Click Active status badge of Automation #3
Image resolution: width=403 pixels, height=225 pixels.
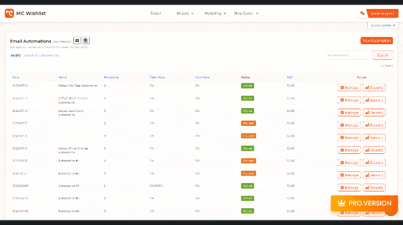247,186
